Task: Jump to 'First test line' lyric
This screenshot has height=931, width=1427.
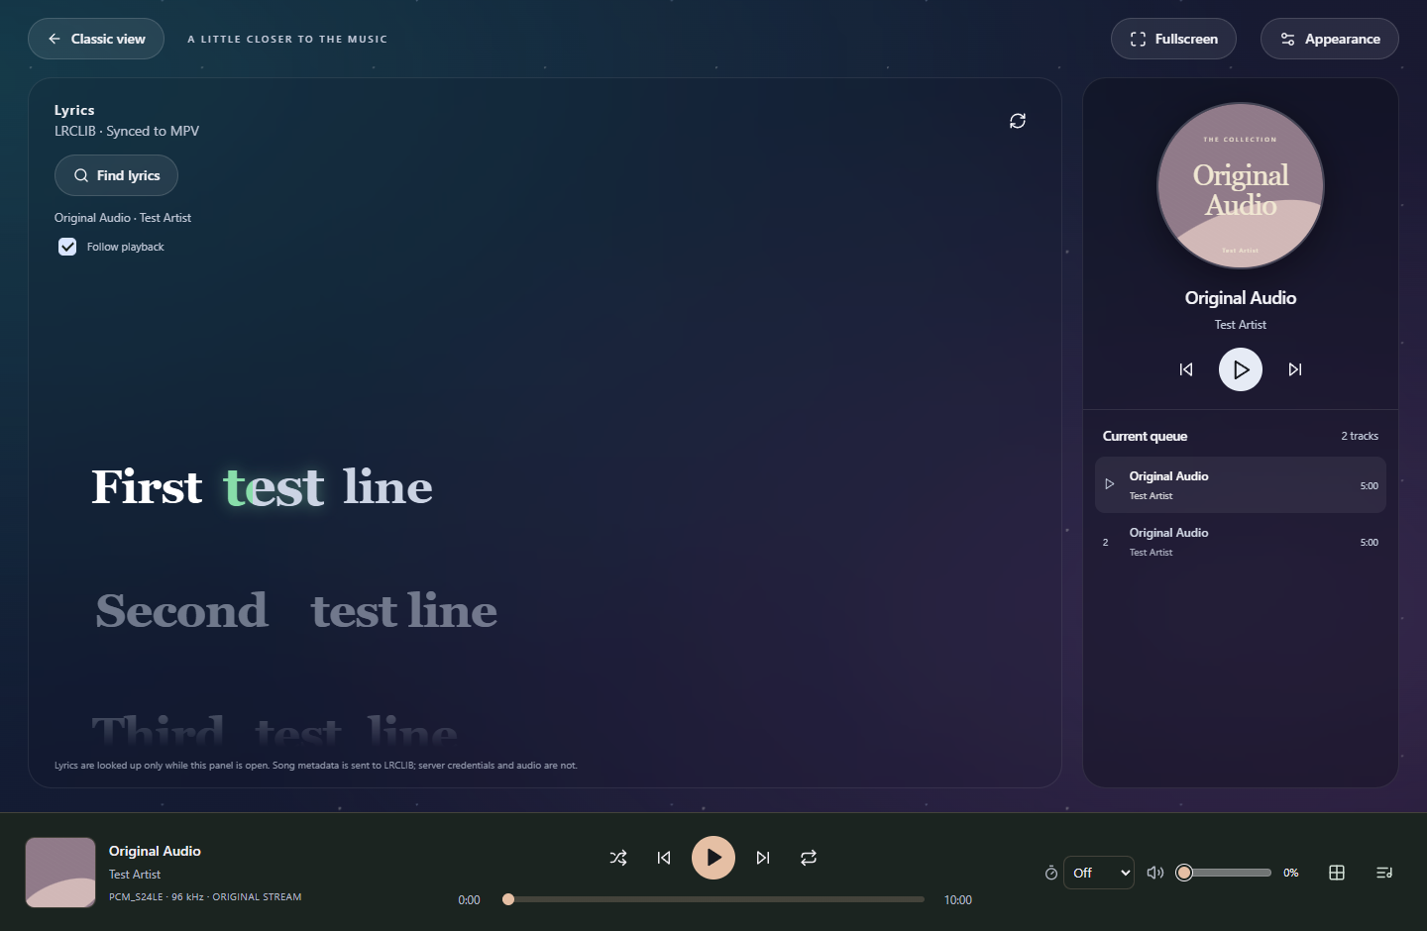Action: (263, 486)
